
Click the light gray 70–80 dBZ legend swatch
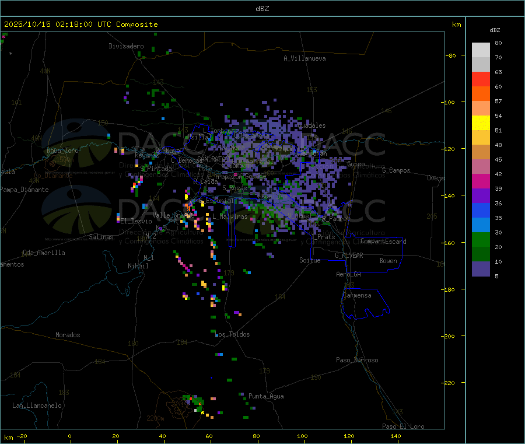click(481, 50)
